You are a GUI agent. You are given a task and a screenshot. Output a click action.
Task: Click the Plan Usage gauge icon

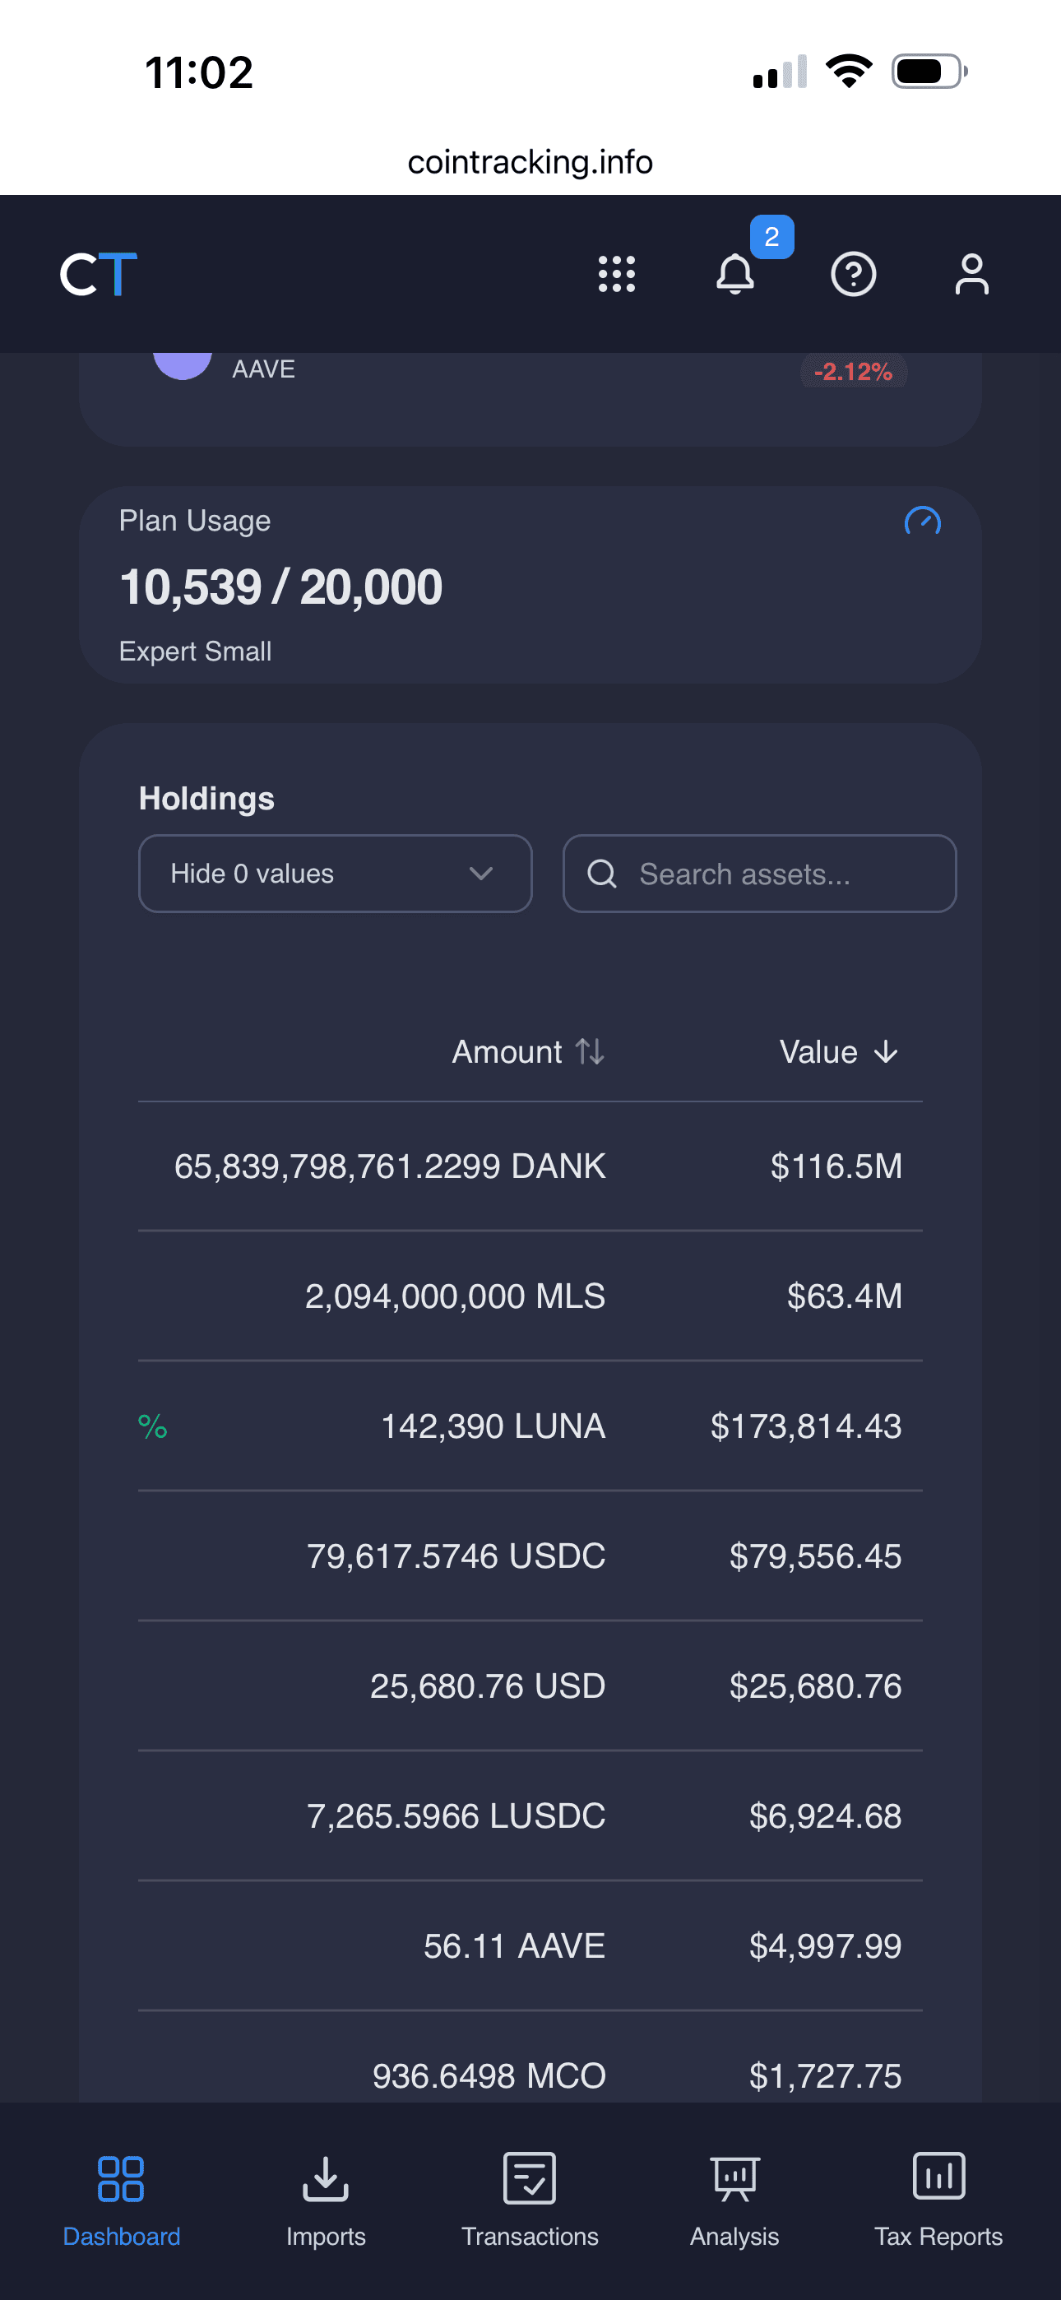(923, 521)
